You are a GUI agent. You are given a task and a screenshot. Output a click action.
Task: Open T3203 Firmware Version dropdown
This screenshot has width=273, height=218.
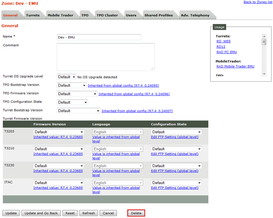point(59,132)
